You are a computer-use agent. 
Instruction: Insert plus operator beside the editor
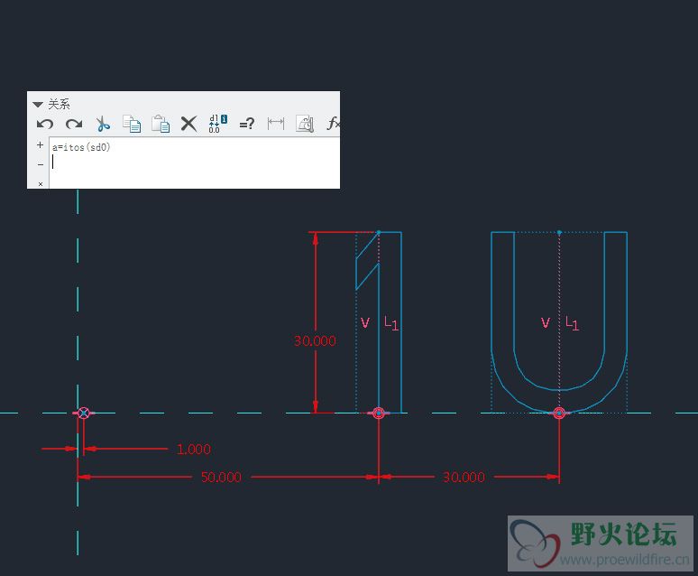40,144
